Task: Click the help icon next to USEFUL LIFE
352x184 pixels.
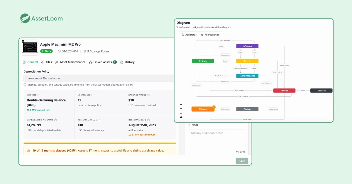Action: pyautogui.click(x=94, y=95)
